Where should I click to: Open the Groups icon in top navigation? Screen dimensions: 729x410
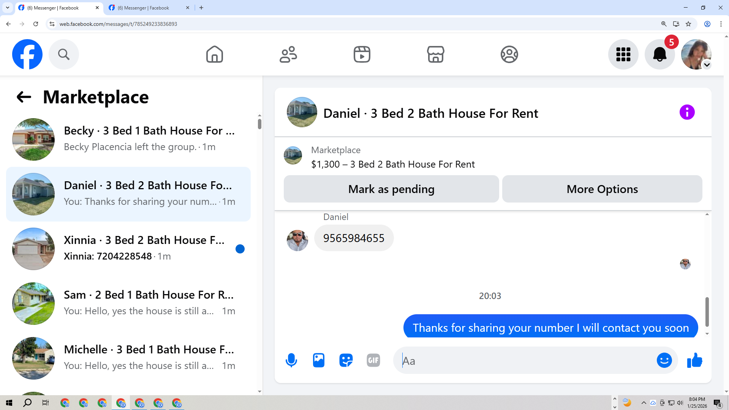coord(509,54)
